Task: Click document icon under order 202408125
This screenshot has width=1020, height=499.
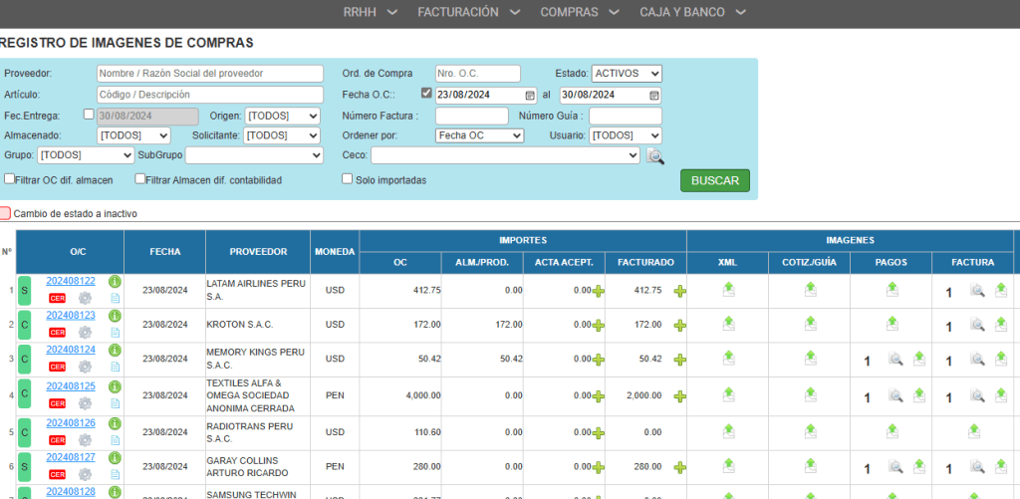Action: pyautogui.click(x=115, y=403)
